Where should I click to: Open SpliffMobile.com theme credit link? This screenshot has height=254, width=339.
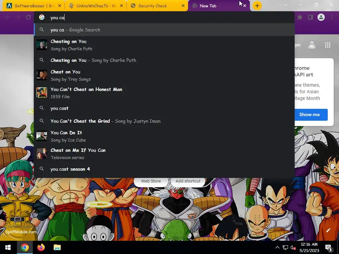click(21, 232)
